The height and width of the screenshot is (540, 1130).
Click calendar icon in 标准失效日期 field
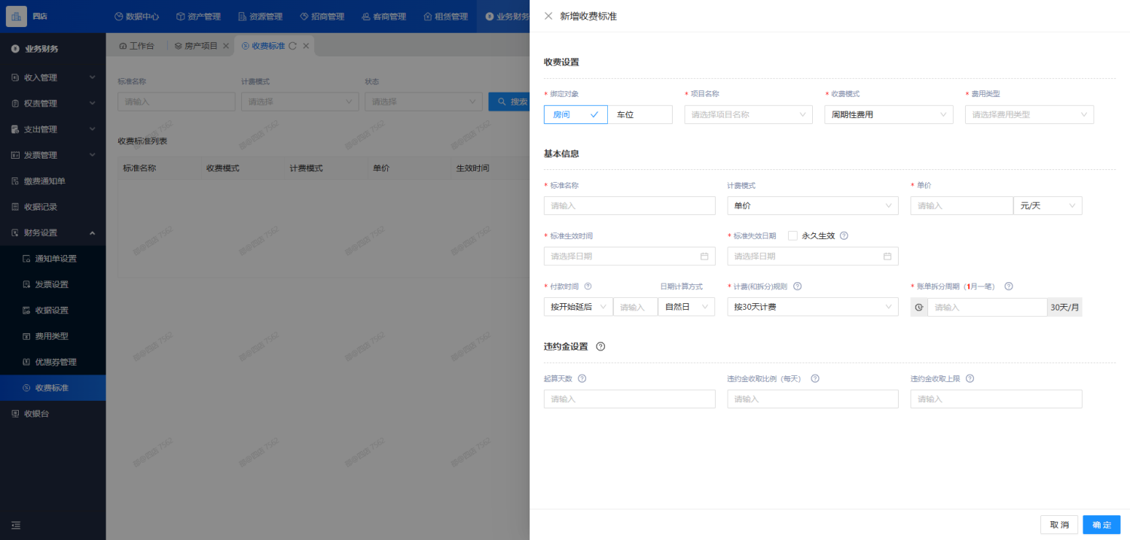pyautogui.click(x=887, y=256)
